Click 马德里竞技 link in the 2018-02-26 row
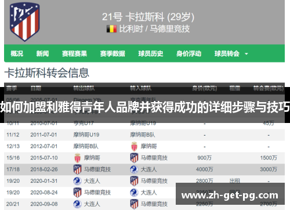 [x=97, y=169]
